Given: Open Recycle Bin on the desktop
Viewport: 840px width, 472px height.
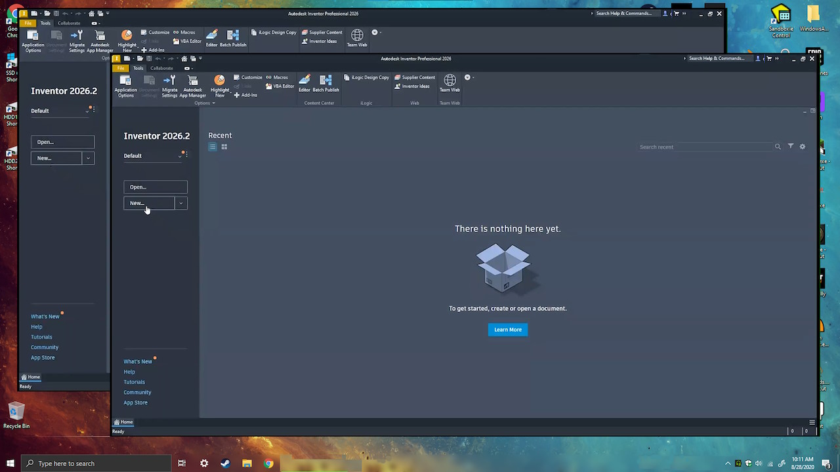Looking at the screenshot, I should click(x=16, y=416).
